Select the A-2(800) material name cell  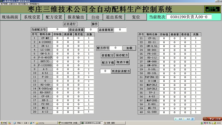pyautogui.click(x=45, y=42)
